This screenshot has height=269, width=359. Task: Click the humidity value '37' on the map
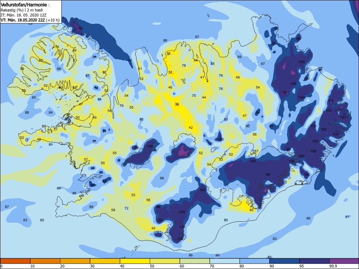coord(170,72)
